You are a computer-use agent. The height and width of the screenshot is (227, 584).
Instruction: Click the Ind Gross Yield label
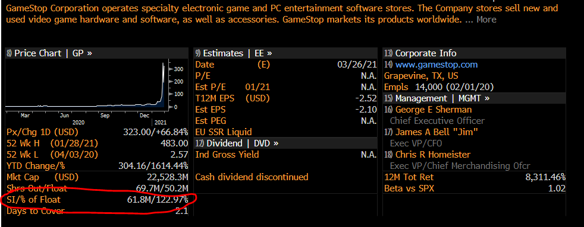[x=227, y=154]
